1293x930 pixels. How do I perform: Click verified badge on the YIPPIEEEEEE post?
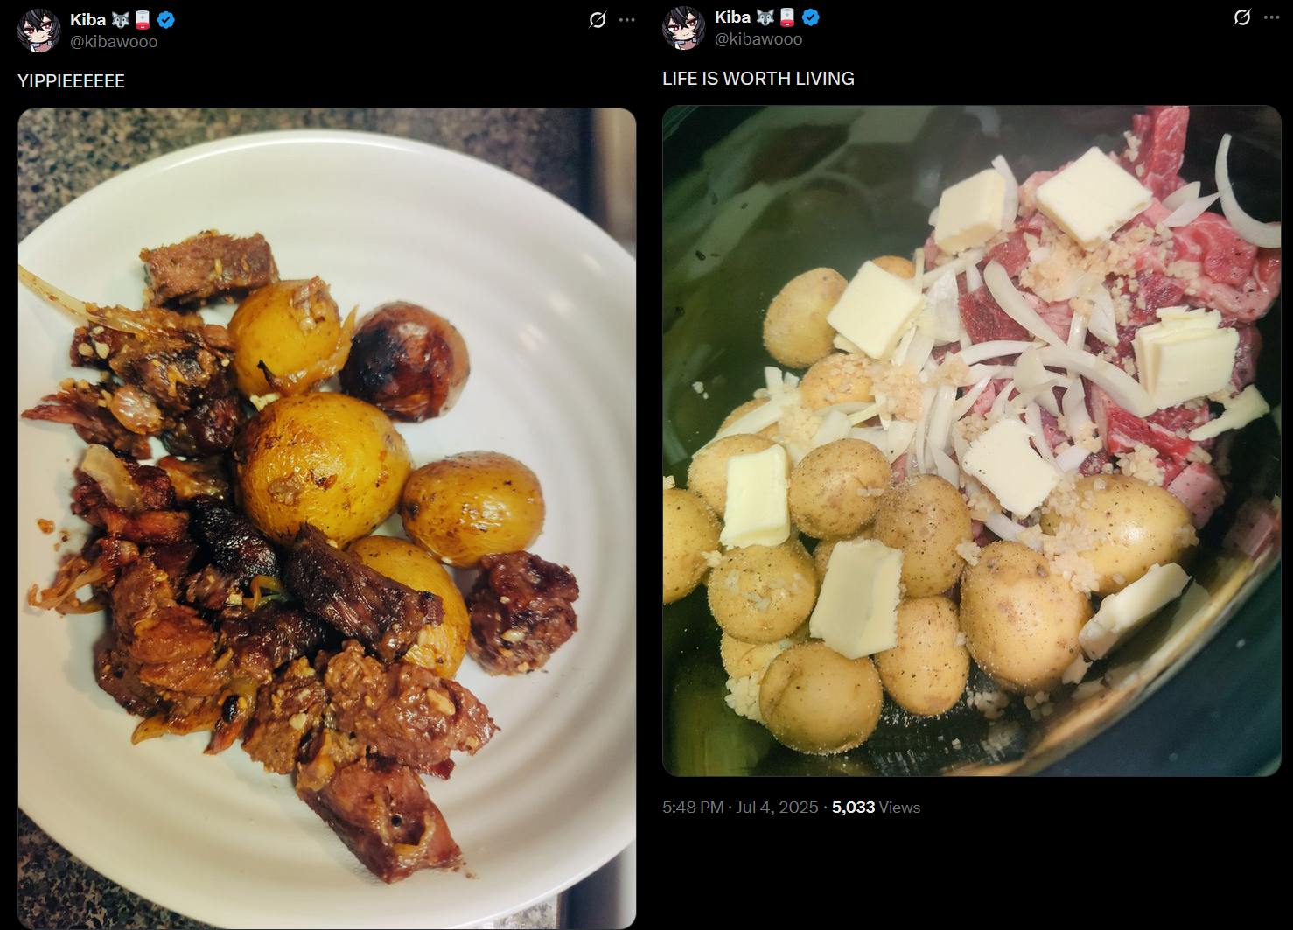pyautogui.click(x=166, y=20)
